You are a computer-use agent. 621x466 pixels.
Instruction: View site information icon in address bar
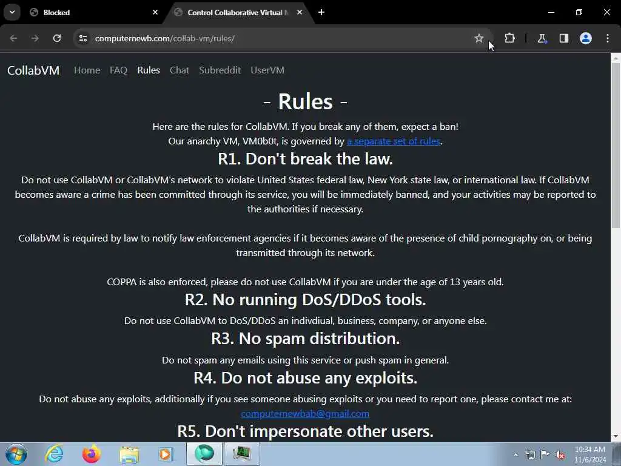pyautogui.click(x=82, y=38)
